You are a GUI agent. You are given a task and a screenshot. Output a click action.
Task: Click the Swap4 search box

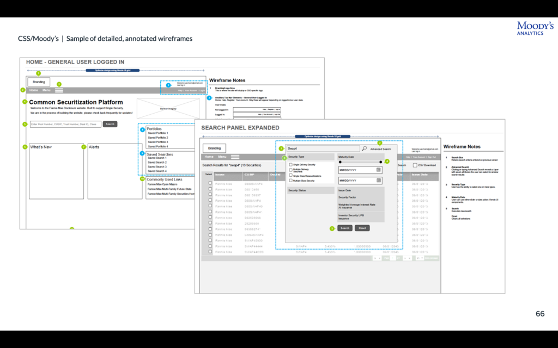point(323,148)
